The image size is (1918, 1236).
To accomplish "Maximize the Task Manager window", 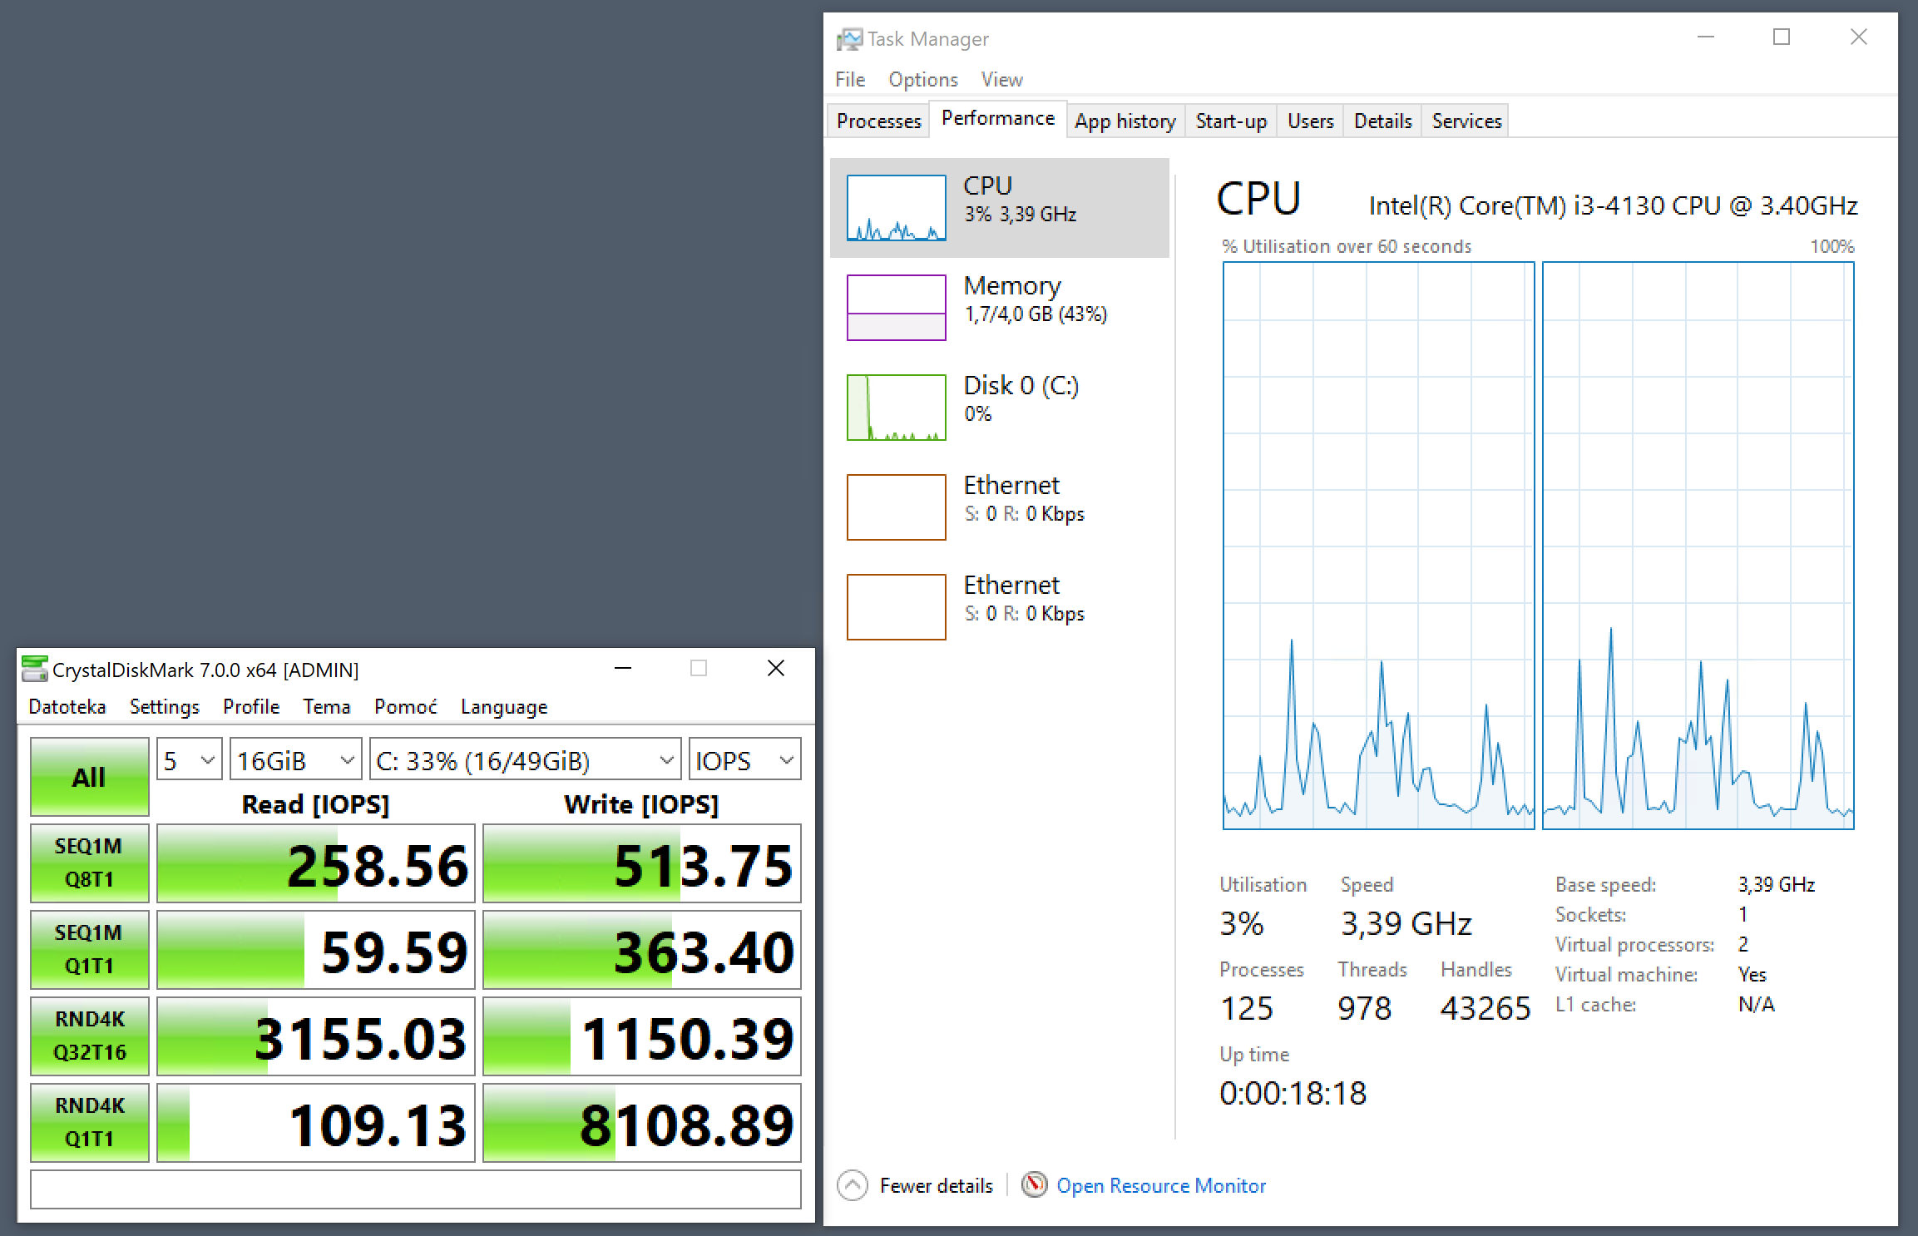I will (1782, 37).
